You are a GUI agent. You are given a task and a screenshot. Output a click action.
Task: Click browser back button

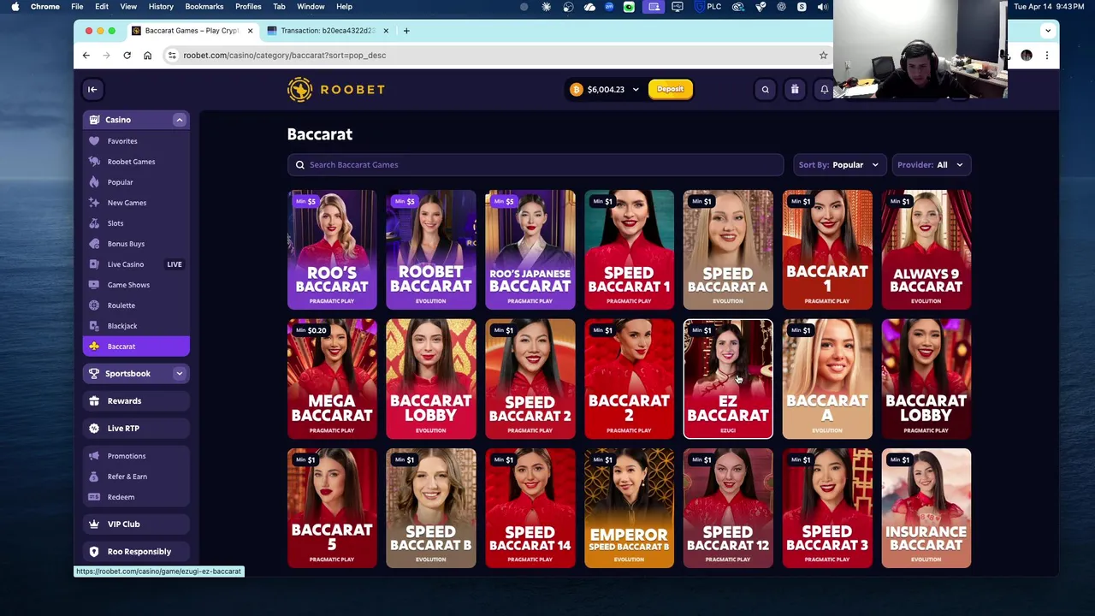pos(86,55)
